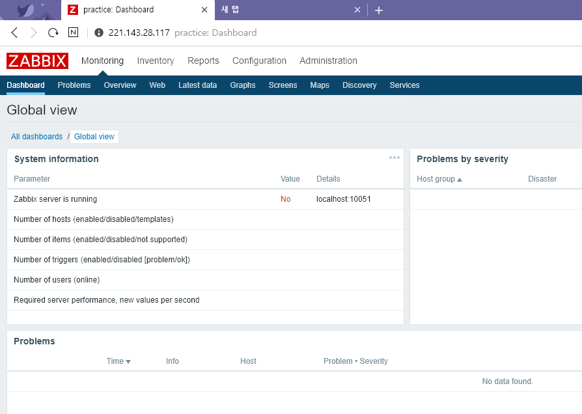Screen dimensions: 582x414
Task: Open Graphs submenu
Action: click(x=242, y=85)
